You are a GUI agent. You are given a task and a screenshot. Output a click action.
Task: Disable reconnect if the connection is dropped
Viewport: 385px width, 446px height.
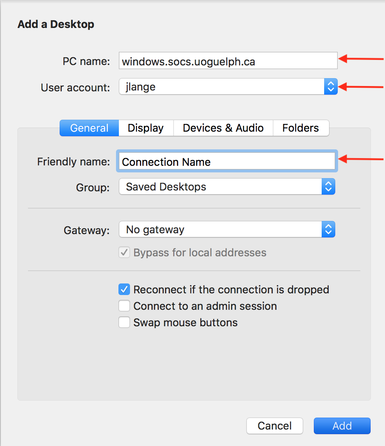coord(124,289)
